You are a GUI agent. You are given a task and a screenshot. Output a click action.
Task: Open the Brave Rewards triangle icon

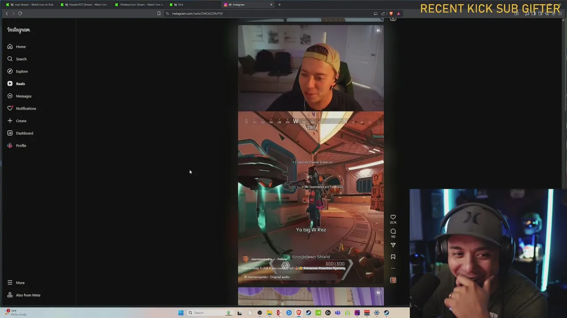(398, 13)
